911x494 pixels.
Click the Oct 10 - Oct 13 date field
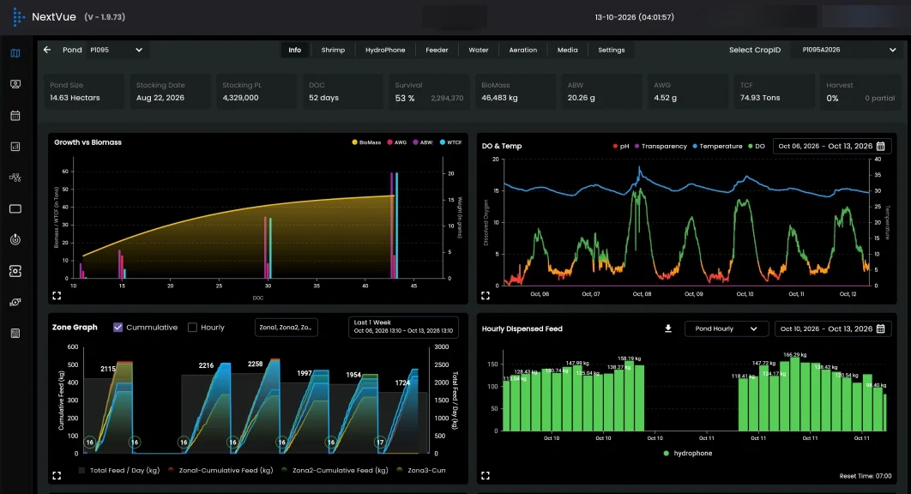click(x=833, y=329)
